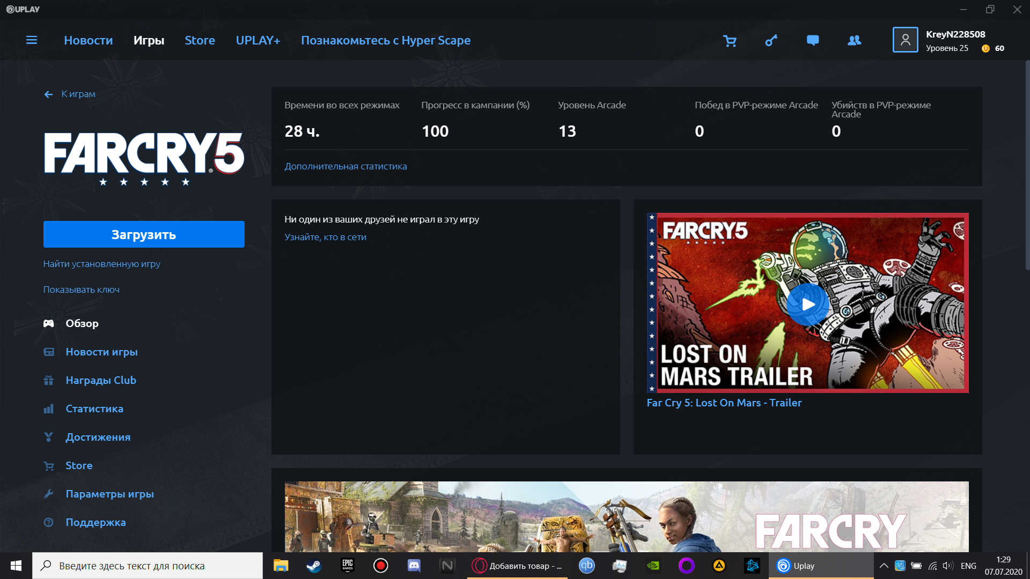Open qBittorrent from the taskbar

point(586,566)
